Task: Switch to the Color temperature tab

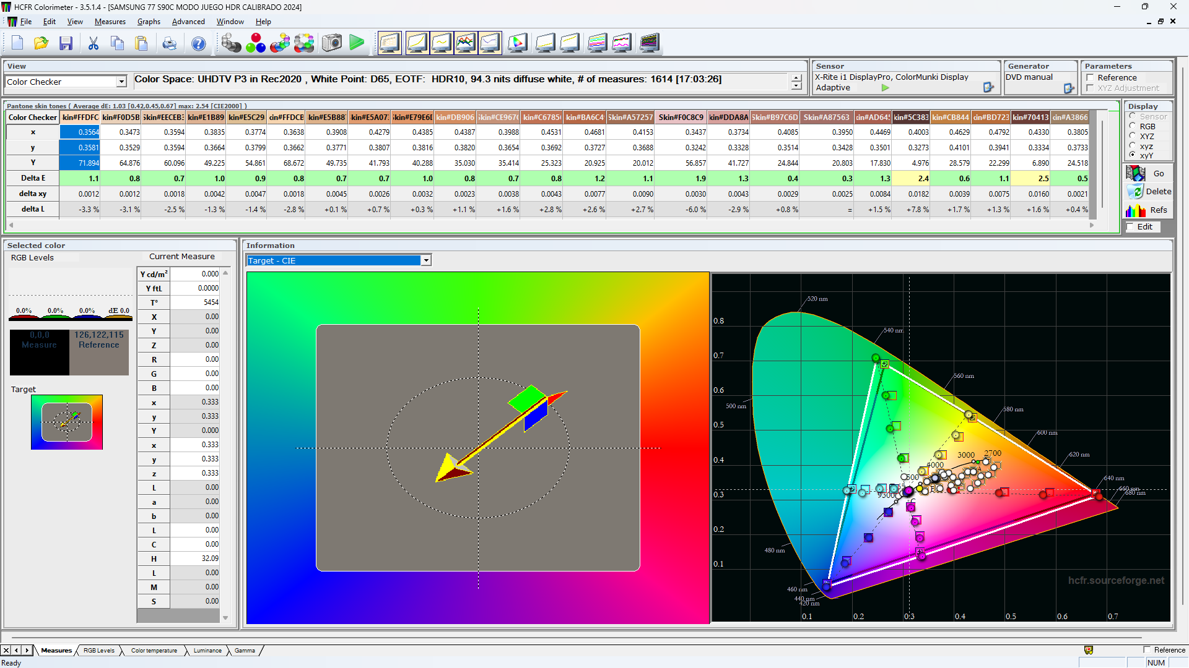Action: tap(154, 651)
